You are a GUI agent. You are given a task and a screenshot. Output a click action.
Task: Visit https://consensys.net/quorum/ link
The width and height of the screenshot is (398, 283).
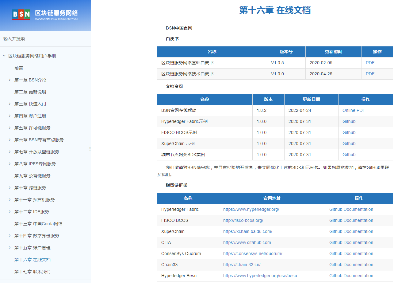coord(253,254)
